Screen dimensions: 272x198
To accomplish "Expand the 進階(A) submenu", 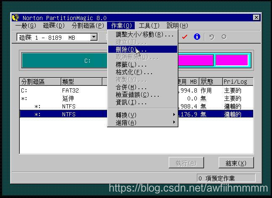I will [143, 123].
